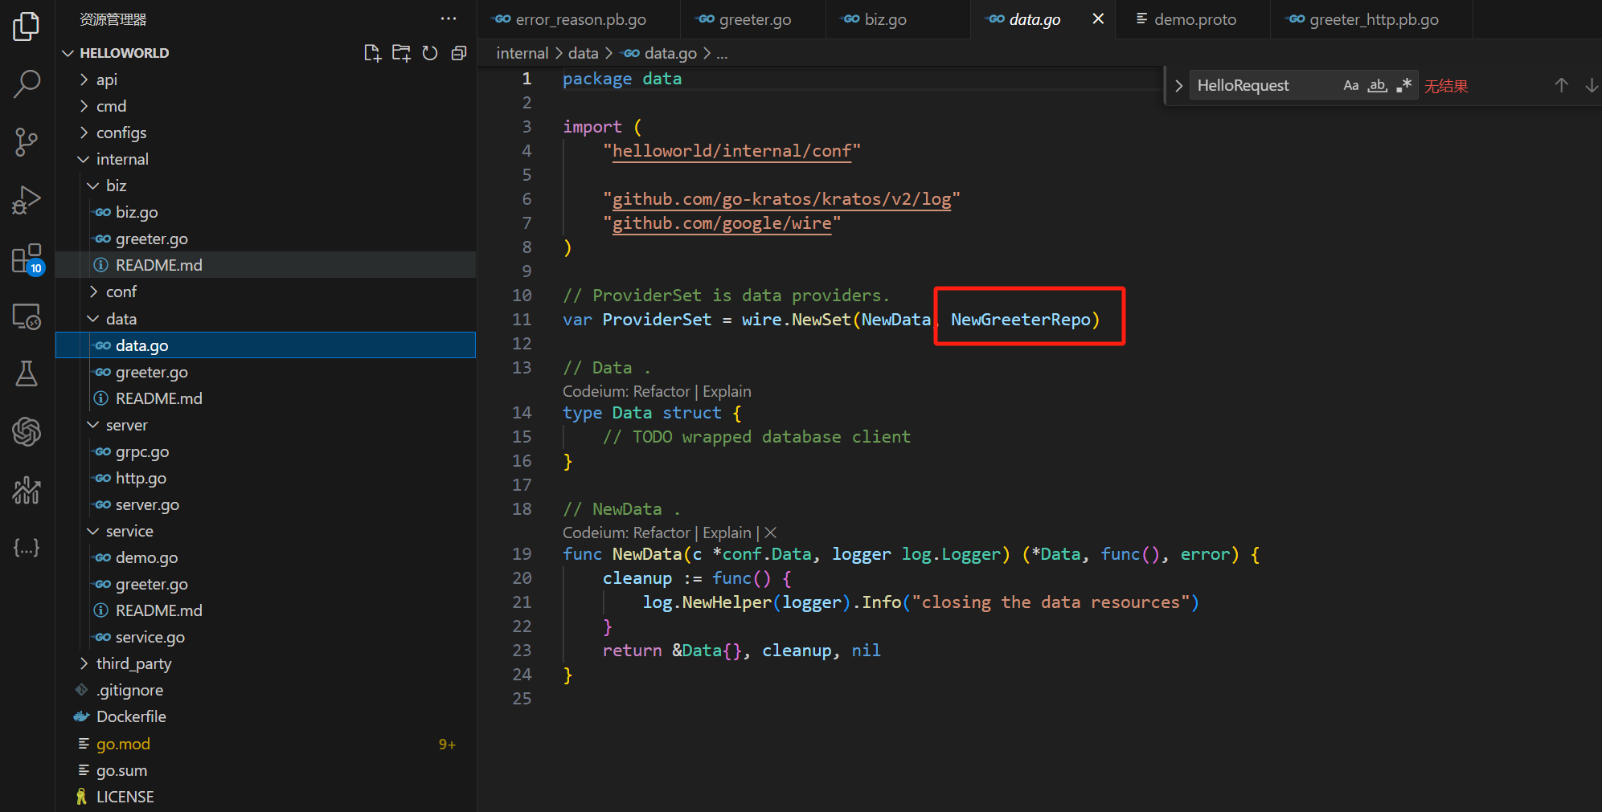Image resolution: width=1602 pixels, height=812 pixels.
Task: Click 'internal' in the breadcrumb path
Action: [x=522, y=53]
